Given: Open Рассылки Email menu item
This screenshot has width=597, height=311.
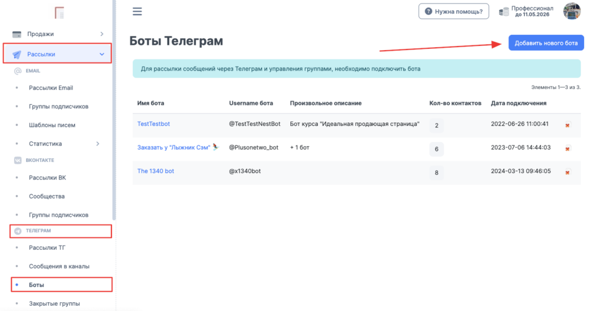Looking at the screenshot, I should point(51,88).
